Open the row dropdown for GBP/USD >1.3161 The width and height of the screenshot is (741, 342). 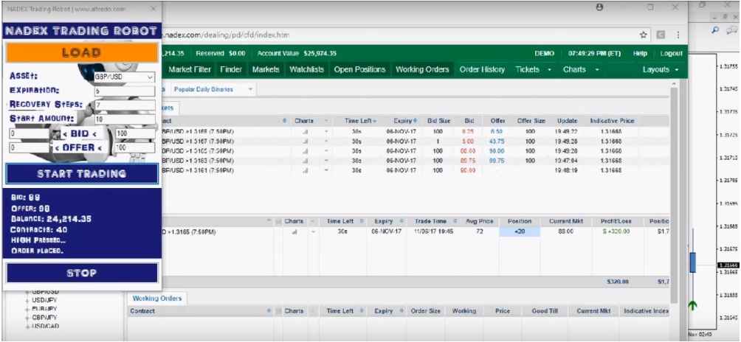pyautogui.click(x=326, y=170)
